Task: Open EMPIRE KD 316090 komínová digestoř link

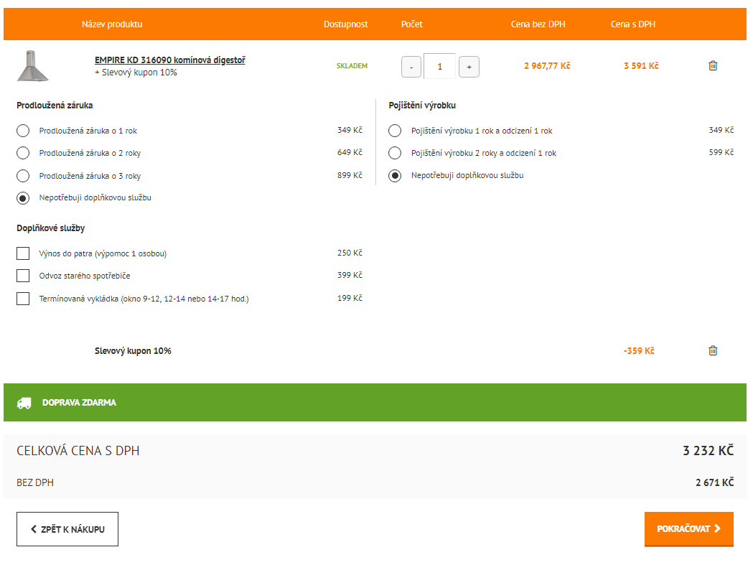Action: [x=170, y=60]
